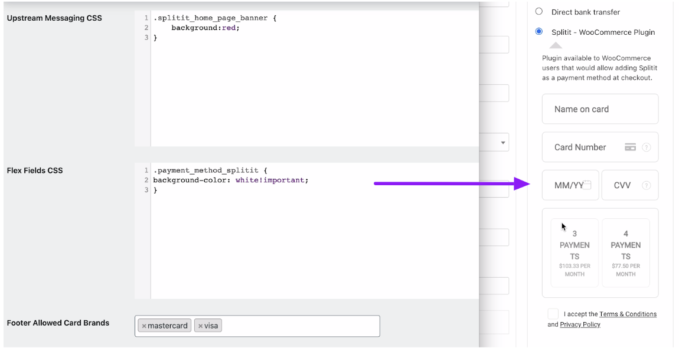
Task: Click '.splitit_home_page_banner' selector text
Action: pyautogui.click(x=210, y=18)
